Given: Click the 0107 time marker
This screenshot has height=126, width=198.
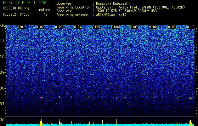Looking at the screenshot, I should (x=134, y=27).
